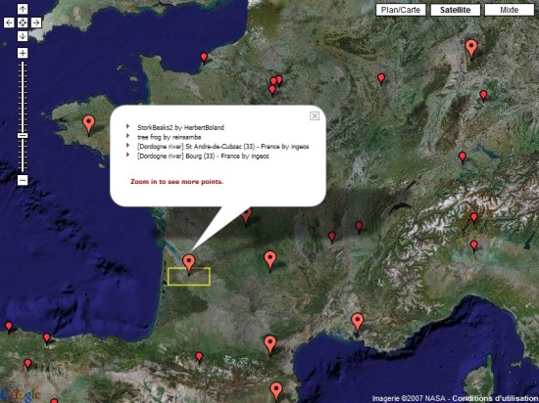Select the large marker east of Bordeaux
Image resolution: width=539 pixels, height=403 pixels.
tap(269, 260)
